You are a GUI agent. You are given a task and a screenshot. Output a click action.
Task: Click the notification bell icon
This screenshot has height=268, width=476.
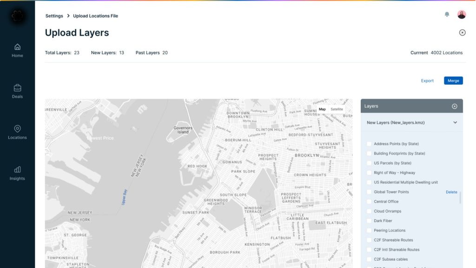pyautogui.click(x=447, y=14)
